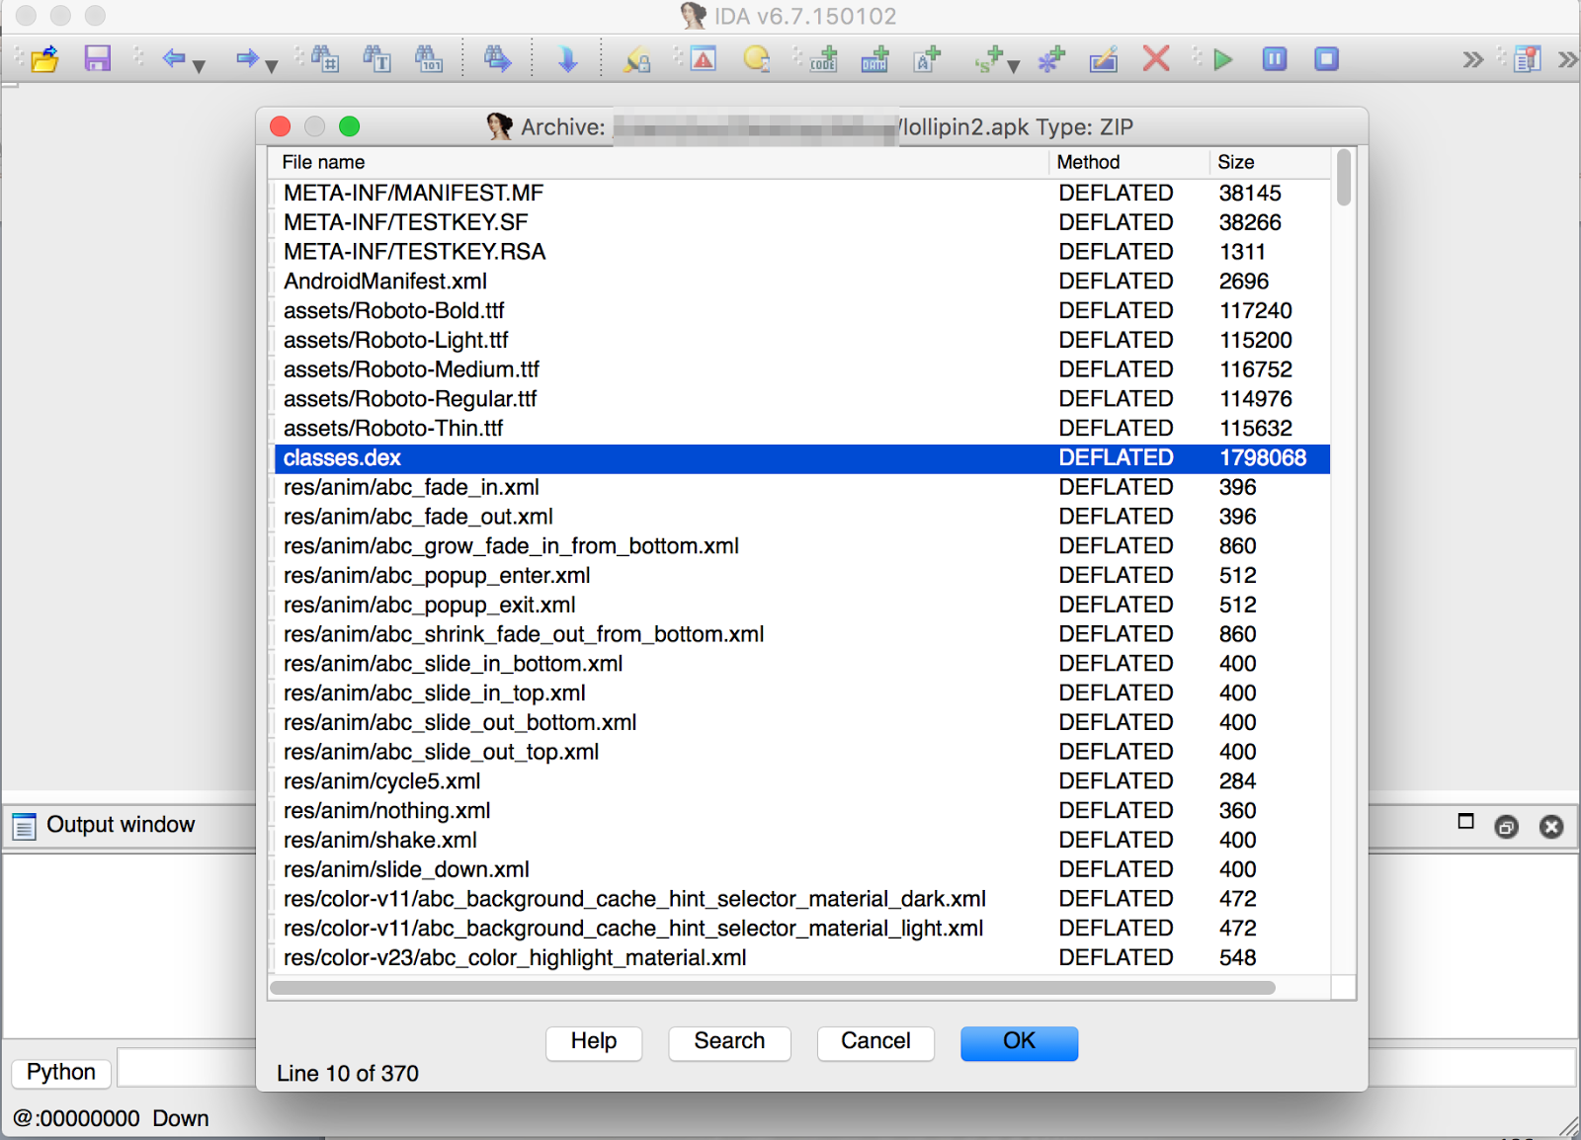The image size is (1581, 1140).
Task: Select res/anim/abc_fade_in.xml entry
Action: 802,488
